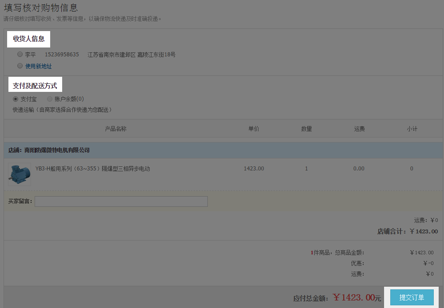Click the 收货人信息 section heading
Image resolution: width=444 pixels, height=308 pixels.
29,39
